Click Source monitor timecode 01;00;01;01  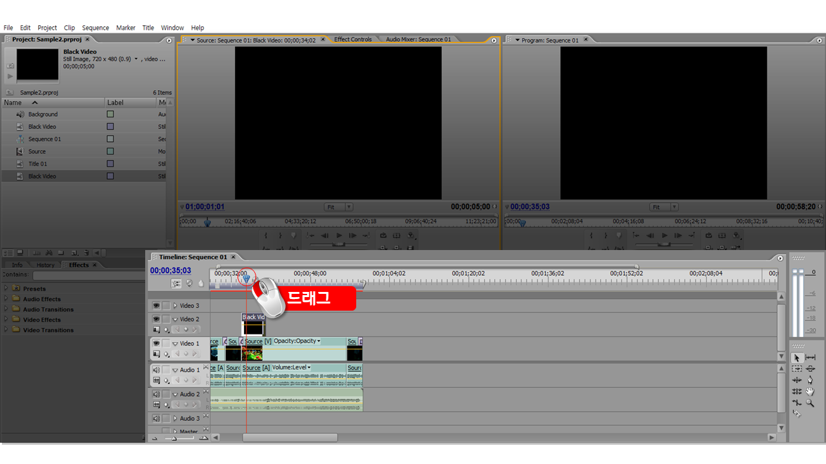[x=205, y=207]
